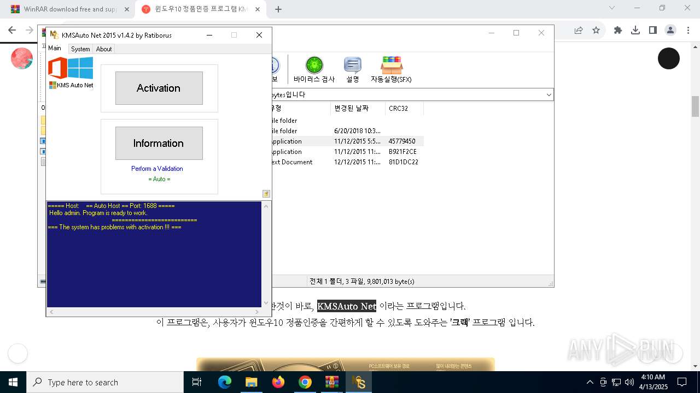Click the page vertical scrollbar thumb
This screenshot has height=393, width=700.
(696, 106)
